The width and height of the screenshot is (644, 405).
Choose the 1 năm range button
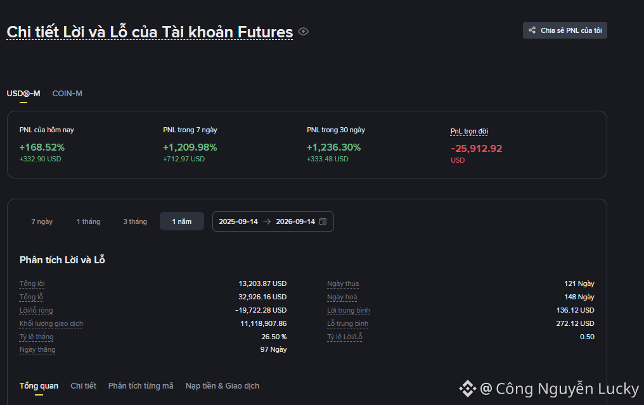(x=182, y=221)
